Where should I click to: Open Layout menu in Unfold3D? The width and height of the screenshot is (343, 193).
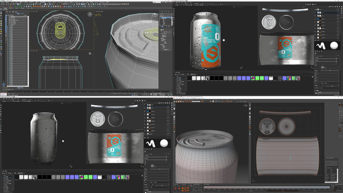(199, 98)
